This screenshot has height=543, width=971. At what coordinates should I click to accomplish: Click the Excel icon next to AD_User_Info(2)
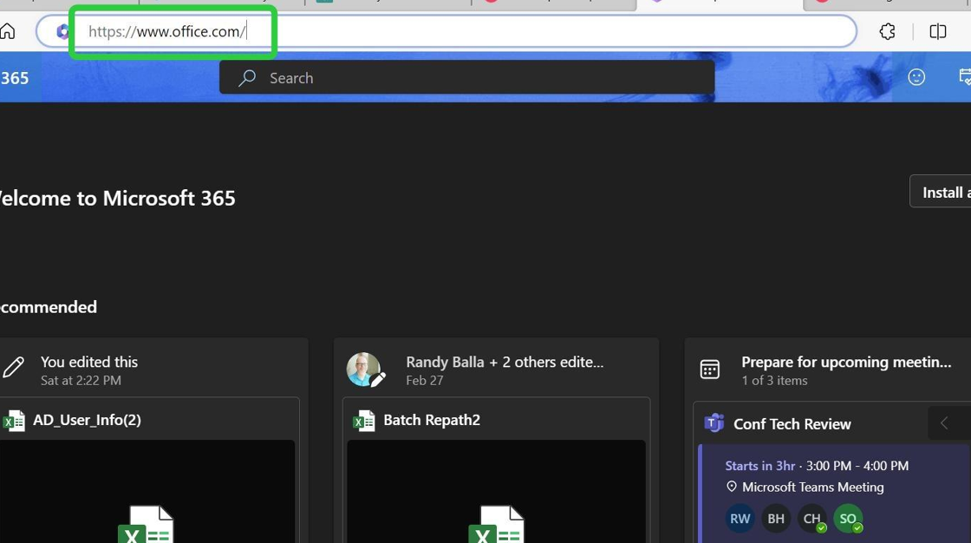point(14,421)
